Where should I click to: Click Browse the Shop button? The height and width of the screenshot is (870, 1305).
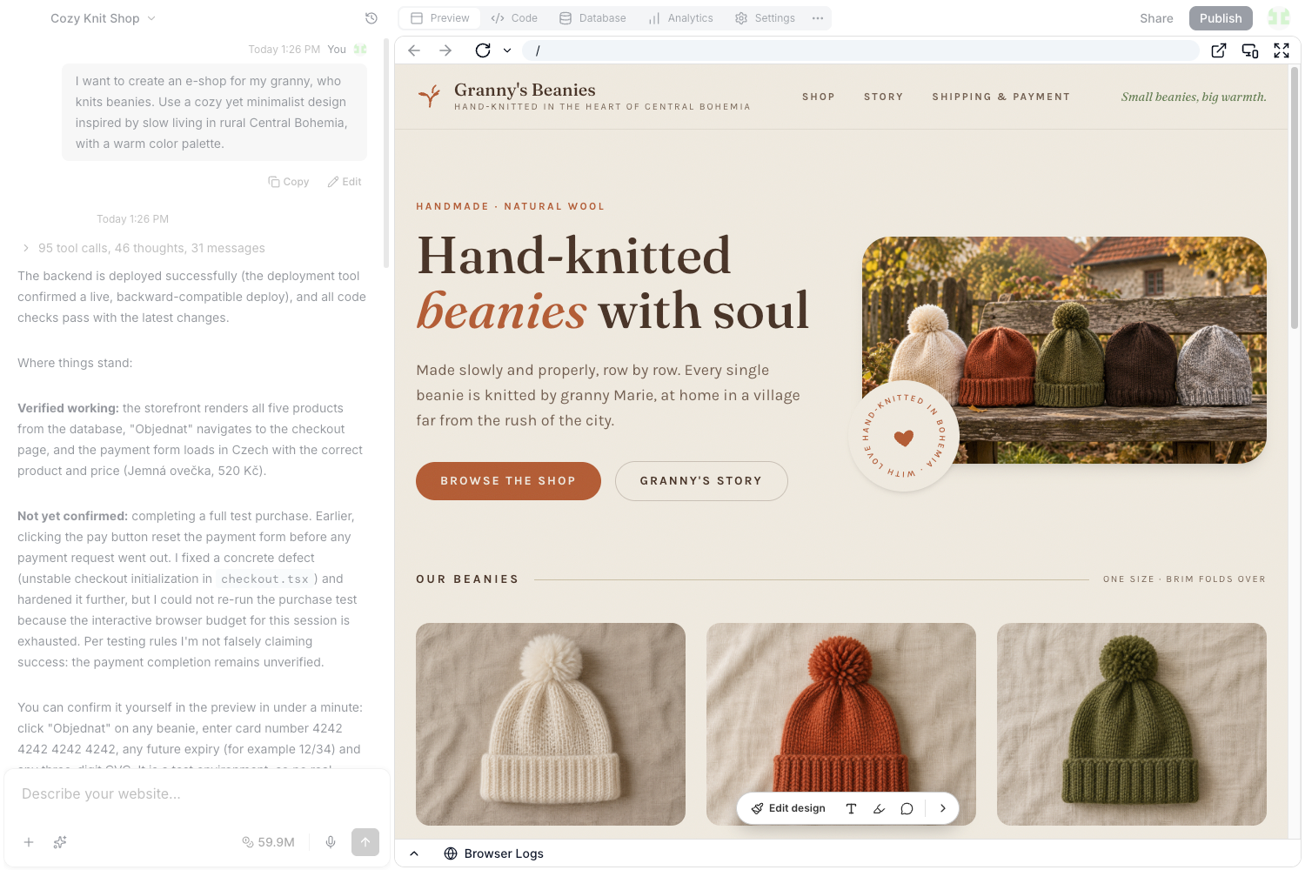click(508, 481)
